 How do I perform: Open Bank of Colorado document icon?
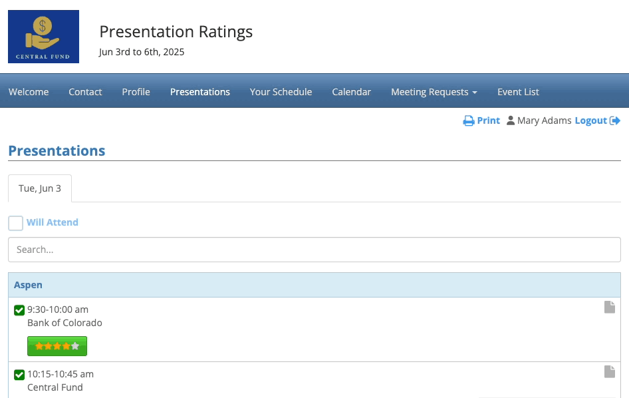click(609, 307)
